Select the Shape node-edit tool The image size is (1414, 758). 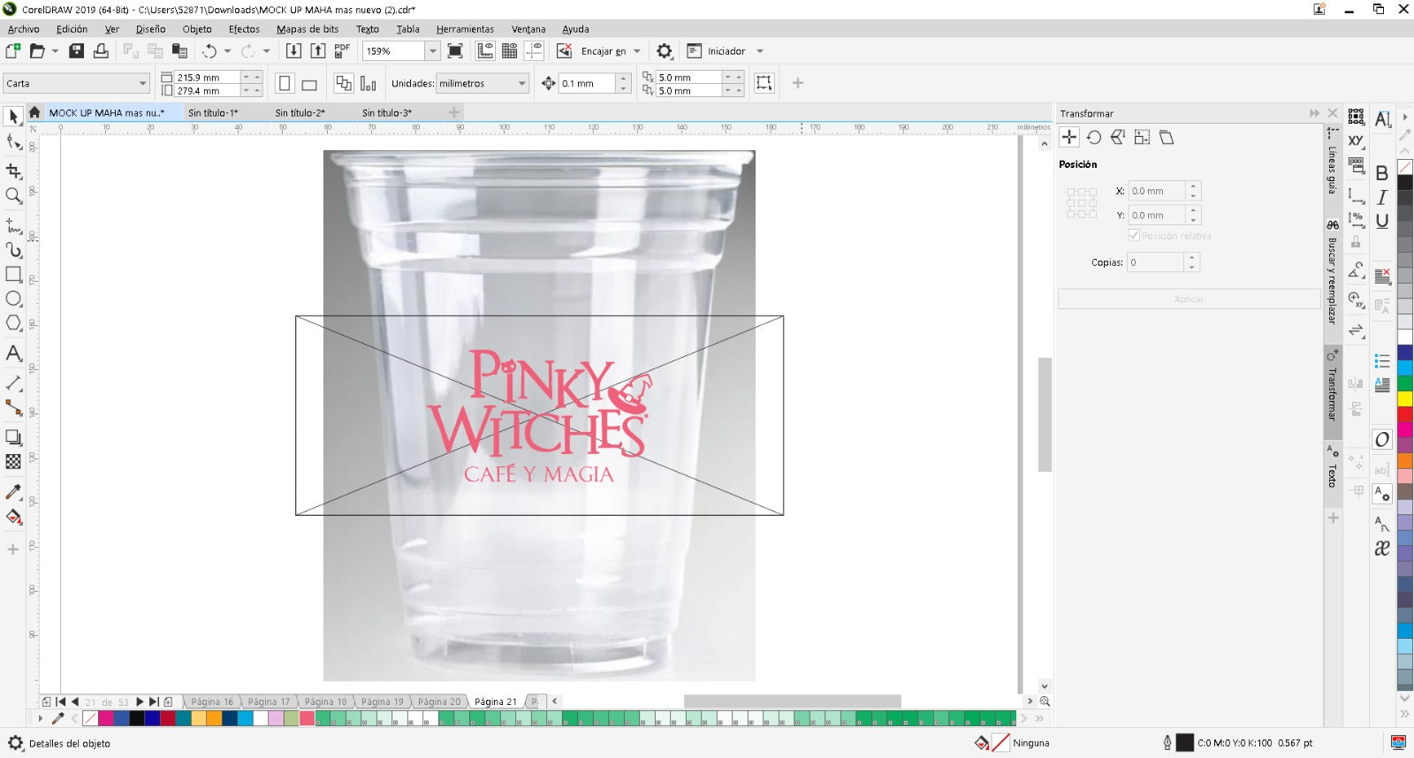pos(13,141)
